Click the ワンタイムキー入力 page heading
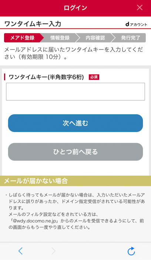The height and width of the screenshot is (260, 151). 33,24
